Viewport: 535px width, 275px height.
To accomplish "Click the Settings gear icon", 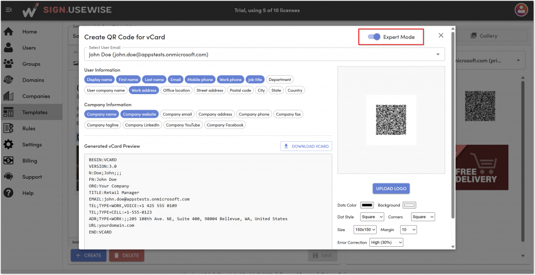I will [8, 144].
